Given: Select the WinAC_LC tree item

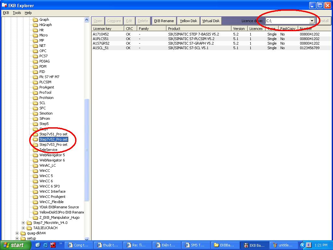Looking at the screenshot, I should [x=47, y=165].
